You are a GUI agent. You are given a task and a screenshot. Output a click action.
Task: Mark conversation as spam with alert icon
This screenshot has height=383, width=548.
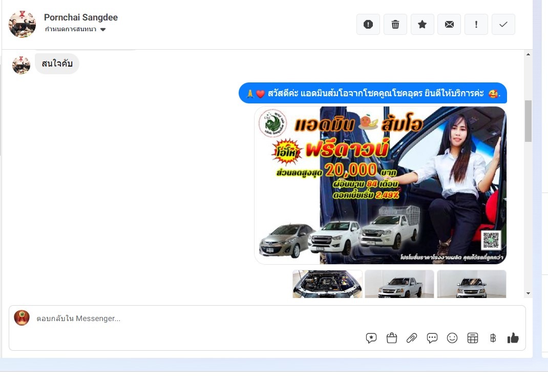click(x=368, y=25)
